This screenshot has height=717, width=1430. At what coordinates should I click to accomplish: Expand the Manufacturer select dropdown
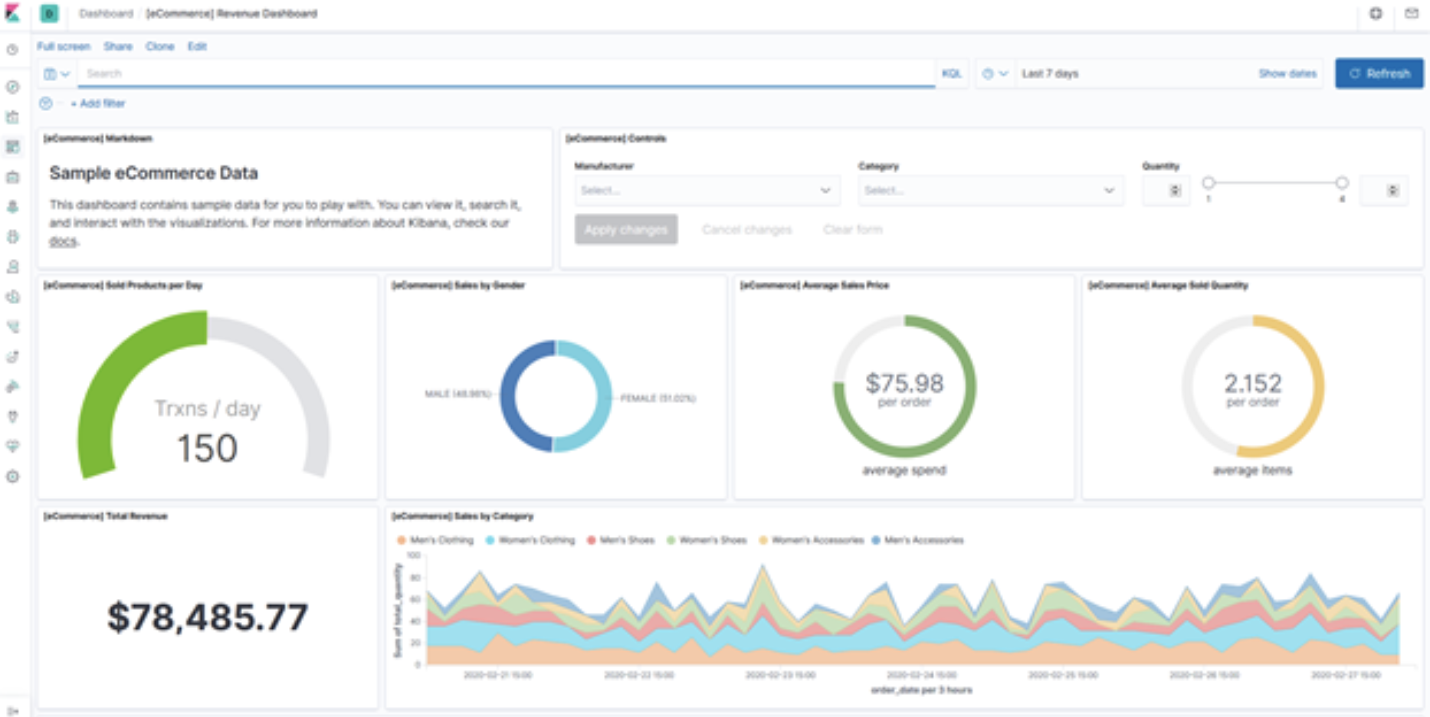[x=706, y=191]
